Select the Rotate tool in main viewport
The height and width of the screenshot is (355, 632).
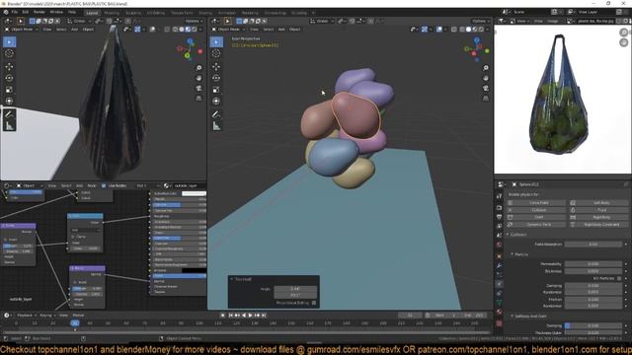tap(216, 78)
